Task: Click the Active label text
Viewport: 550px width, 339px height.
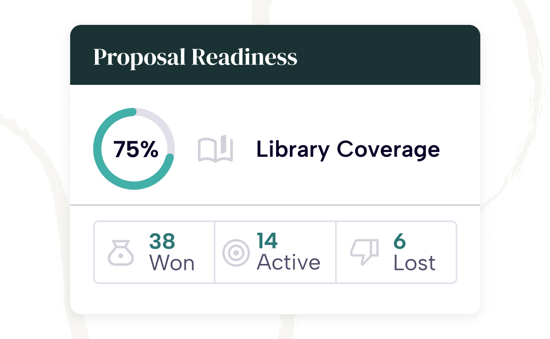Action: (289, 263)
